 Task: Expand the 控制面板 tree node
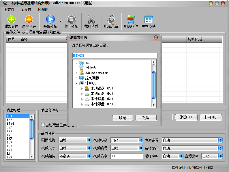point(76,78)
